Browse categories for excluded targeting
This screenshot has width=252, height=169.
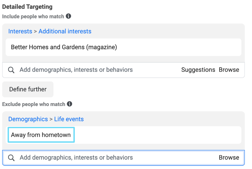point(229,157)
